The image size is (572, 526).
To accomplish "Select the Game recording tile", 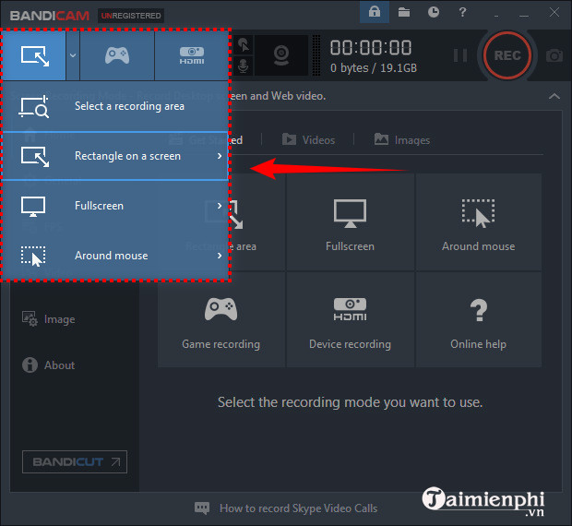I will [221, 319].
